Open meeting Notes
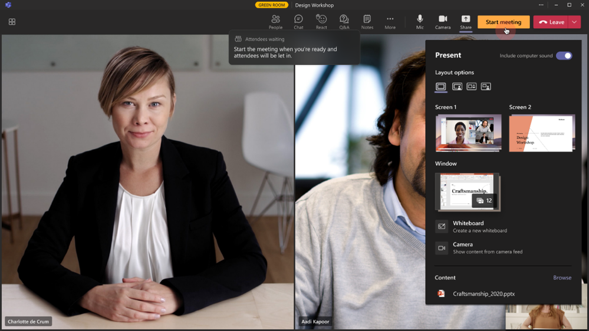Viewport: 589px width, 331px height. [x=367, y=22]
